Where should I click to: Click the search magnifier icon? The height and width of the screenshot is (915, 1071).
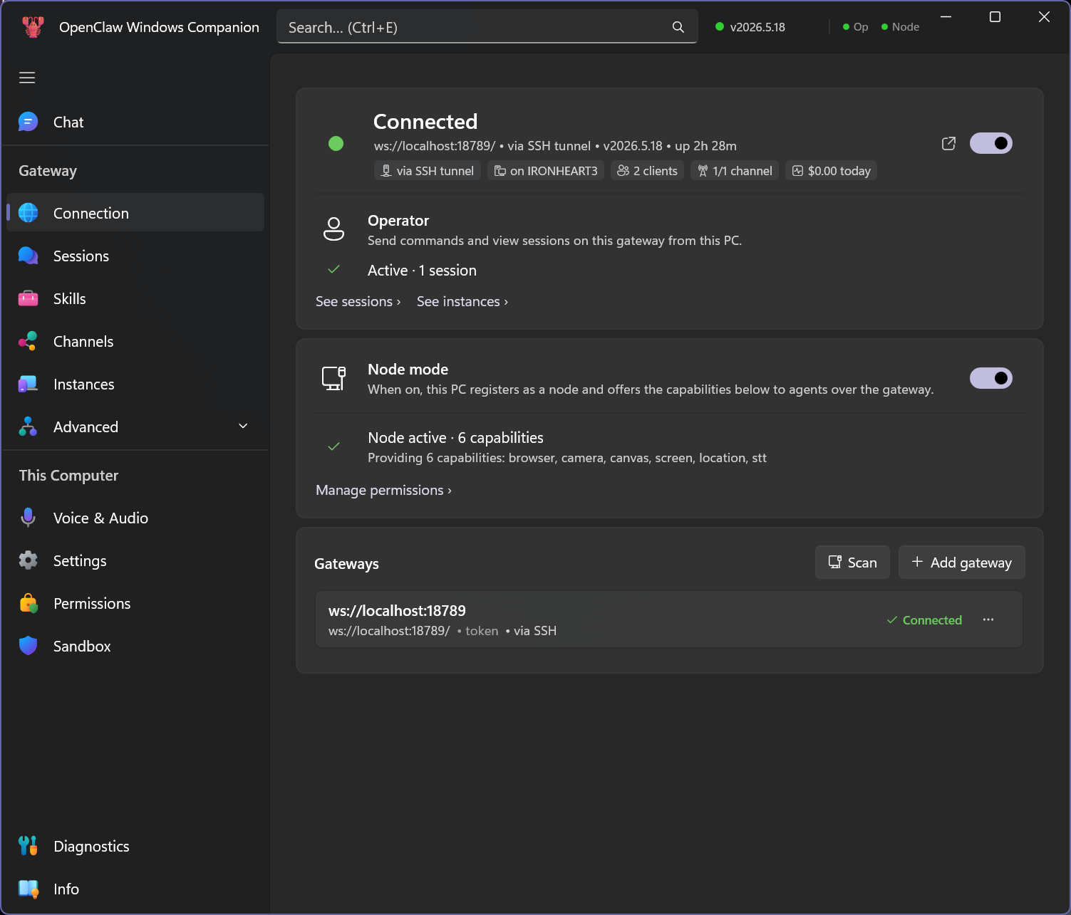pyautogui.click(x=678, y=27)
